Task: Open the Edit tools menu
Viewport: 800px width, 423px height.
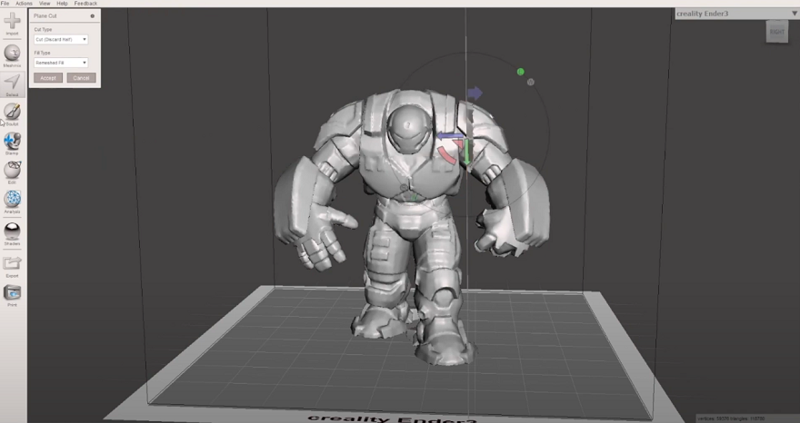Action: [12, 170]
